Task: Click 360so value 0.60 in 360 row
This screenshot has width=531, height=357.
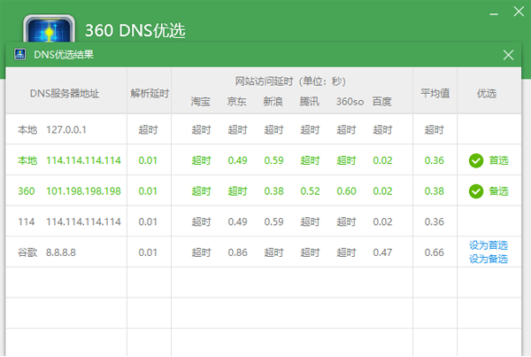Action: click(x=346, y=191)
